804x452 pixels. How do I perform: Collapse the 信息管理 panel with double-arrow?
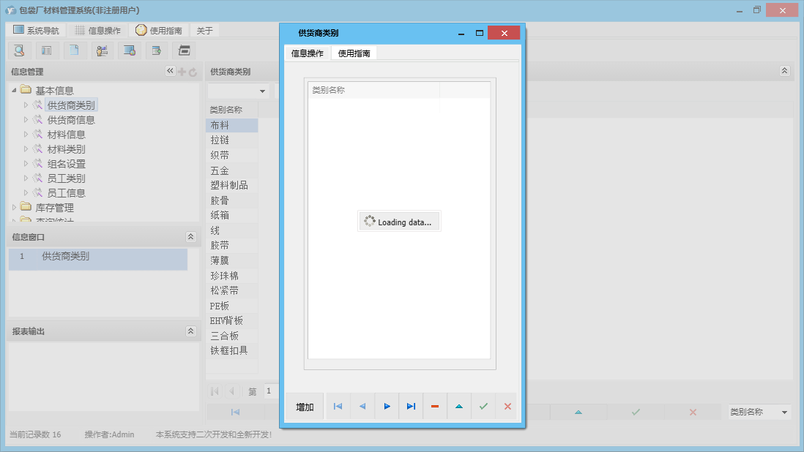coord(170,71)
